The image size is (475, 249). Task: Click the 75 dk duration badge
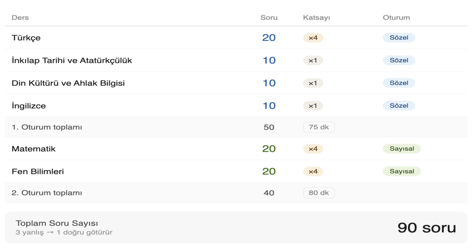click(319, 127)
